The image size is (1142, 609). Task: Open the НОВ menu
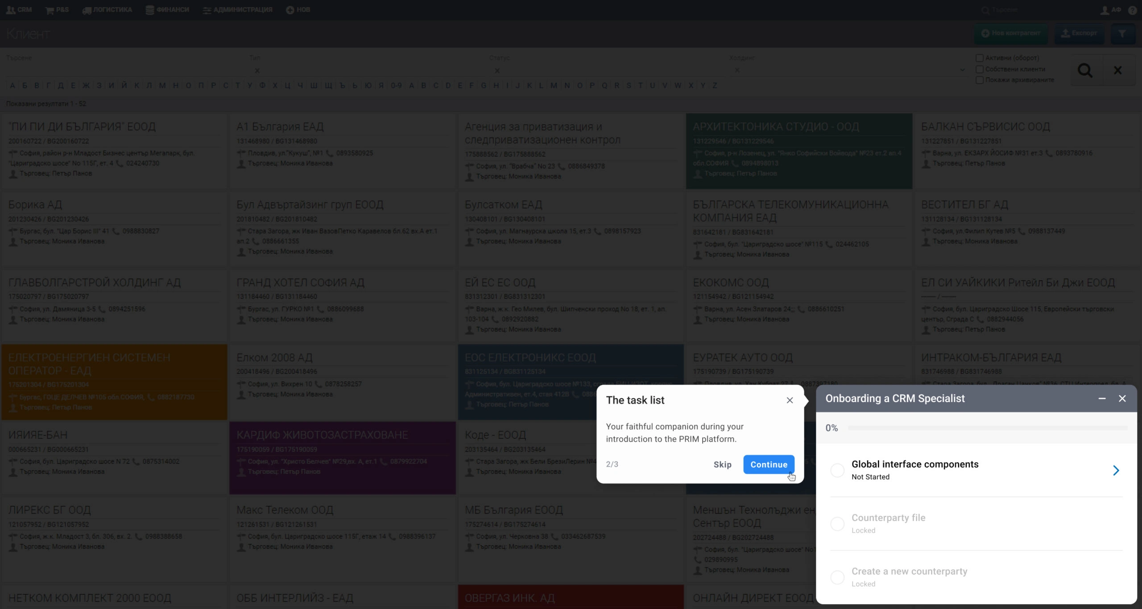[x=298, y=9]
